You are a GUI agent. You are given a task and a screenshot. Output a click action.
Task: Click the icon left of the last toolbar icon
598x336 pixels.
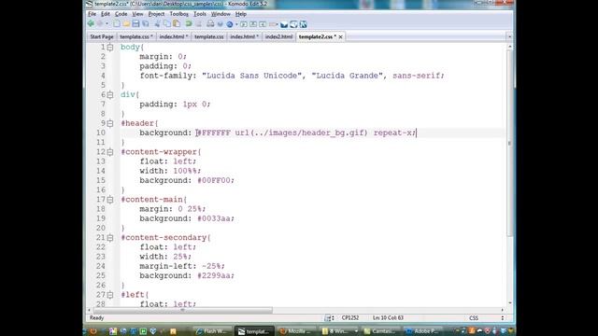pyautogui.click(x=293, y=24)
